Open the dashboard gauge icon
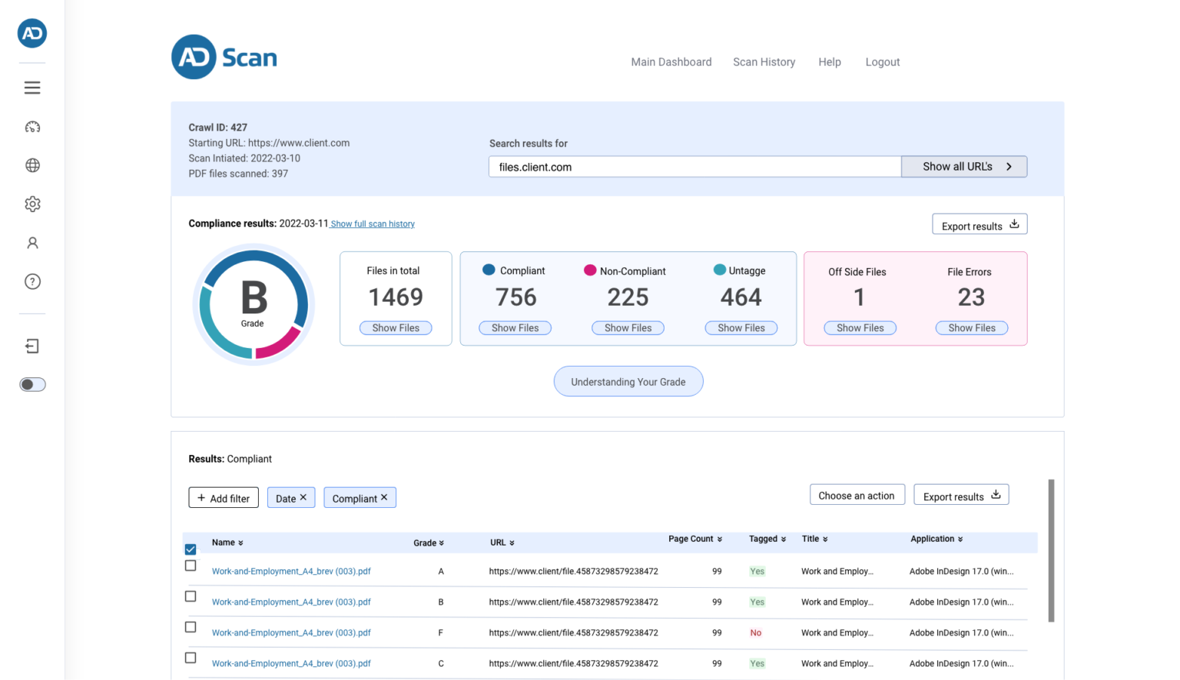Screen dimensions: 1180x680 (x=32, y=127)
